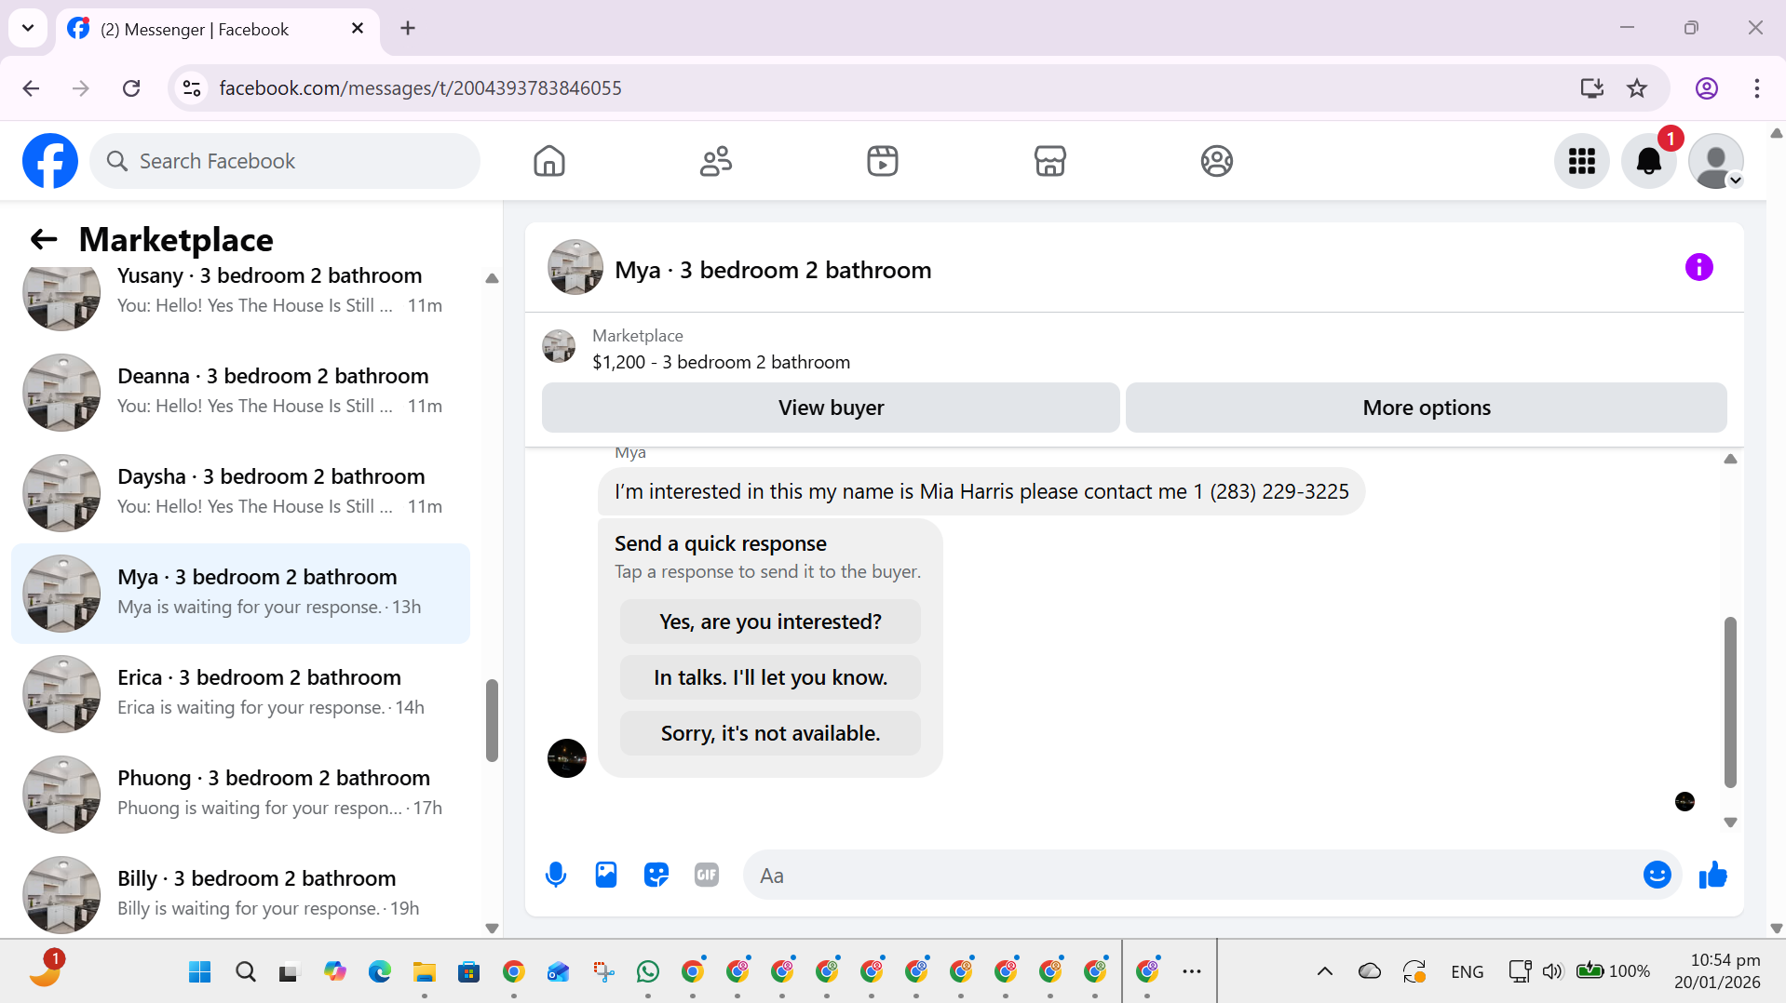Viewport: 1786px width, 1003px height.
Task: Open the account profile menu
Action: click(x=1716, y=161)
